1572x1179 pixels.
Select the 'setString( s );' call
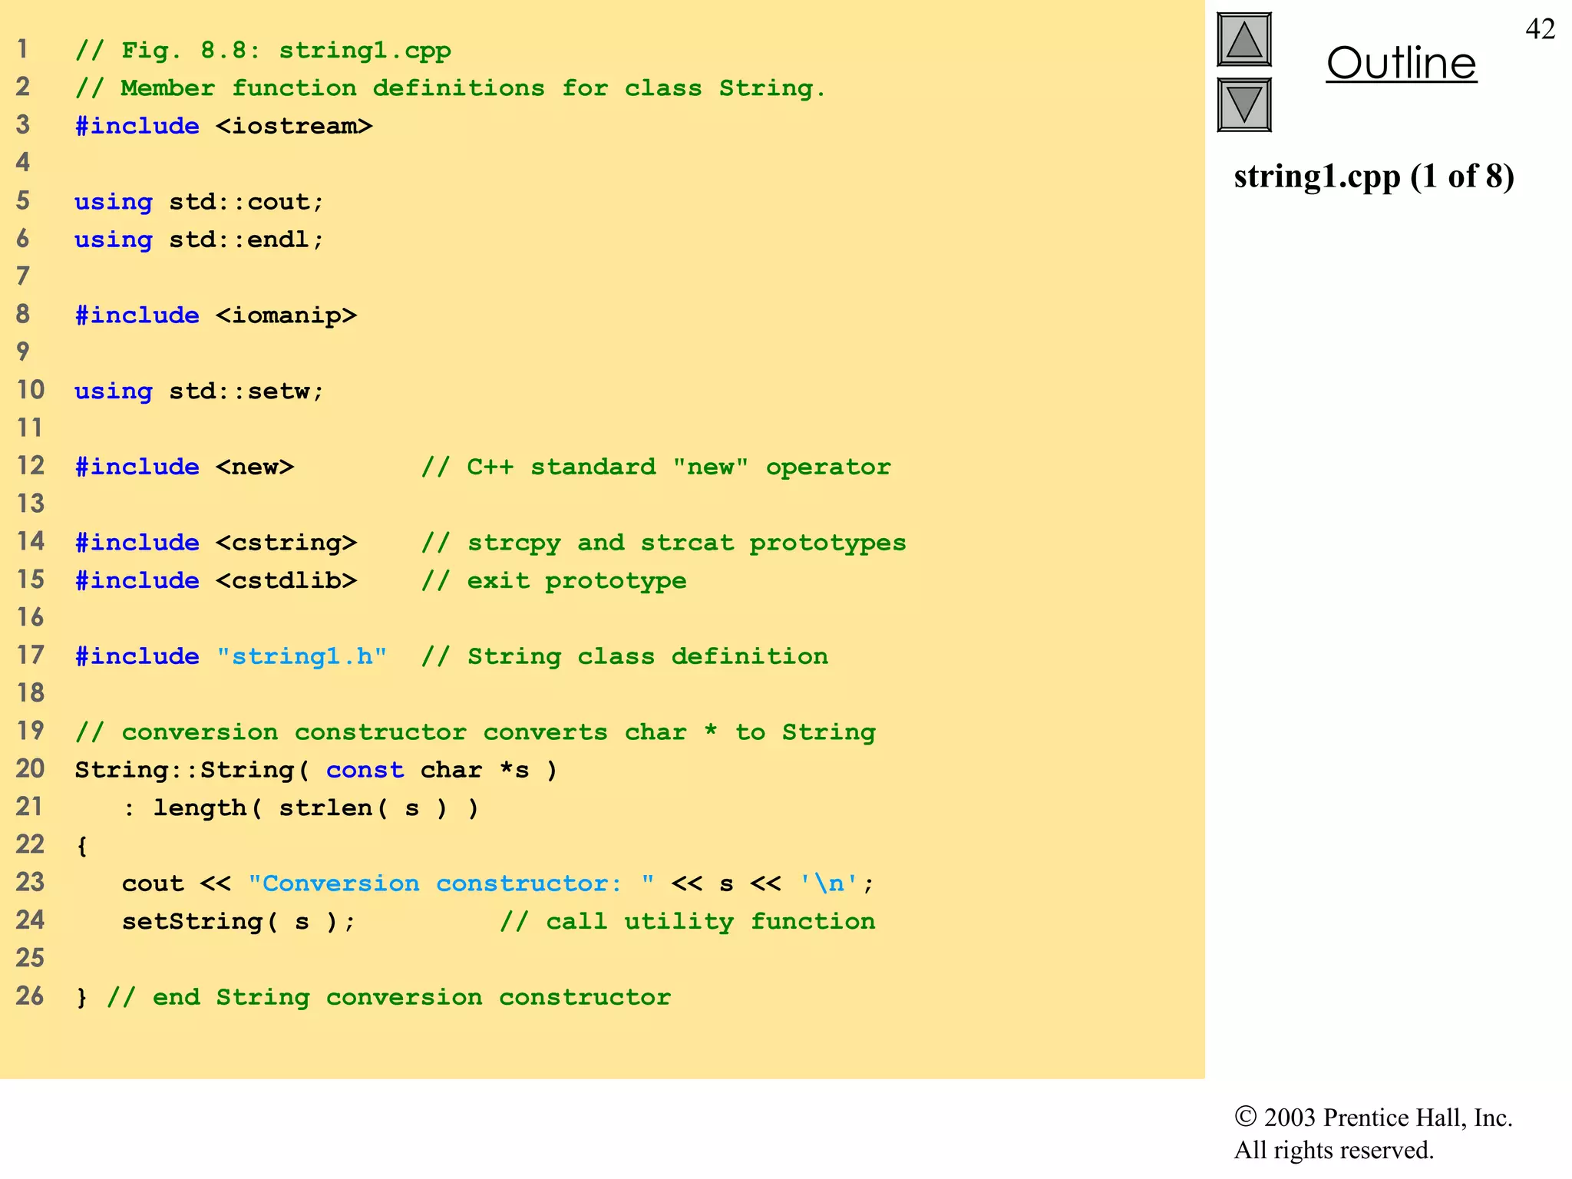tap(239, 921)
